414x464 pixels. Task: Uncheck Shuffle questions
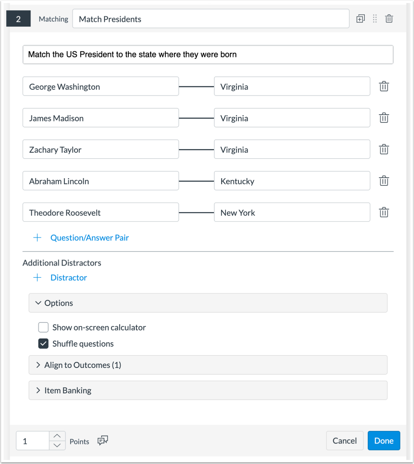pos(44,344)
